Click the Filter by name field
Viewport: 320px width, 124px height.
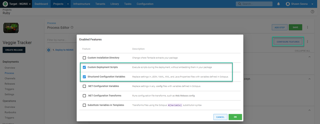(x=62, y=40)
